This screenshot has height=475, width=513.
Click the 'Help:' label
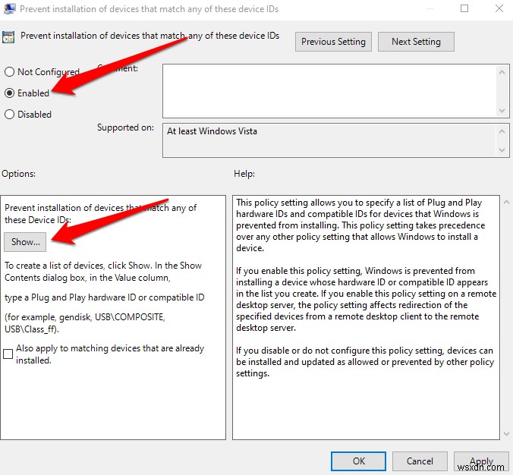pos(244,174)
